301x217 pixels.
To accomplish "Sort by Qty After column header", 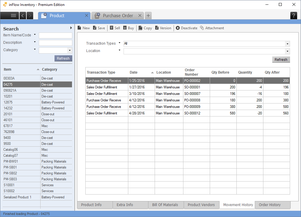I will (276, 72).
